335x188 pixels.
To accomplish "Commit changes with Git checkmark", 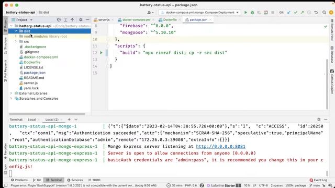I will (x=295, y=13).
